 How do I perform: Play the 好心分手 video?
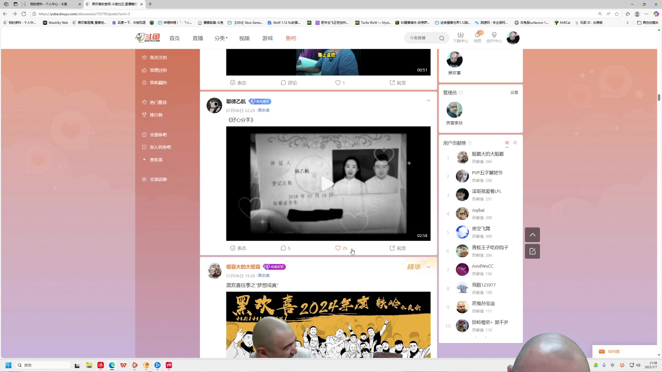coord(328,184)
